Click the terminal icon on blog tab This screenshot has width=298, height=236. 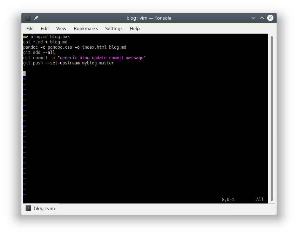pos(28,208)
